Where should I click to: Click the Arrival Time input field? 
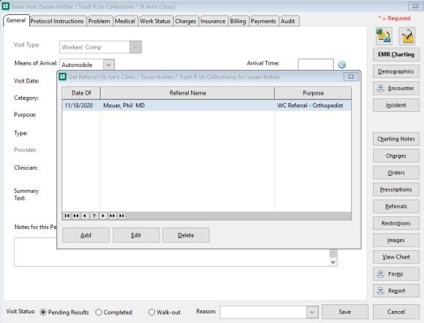tap(316, 65)
